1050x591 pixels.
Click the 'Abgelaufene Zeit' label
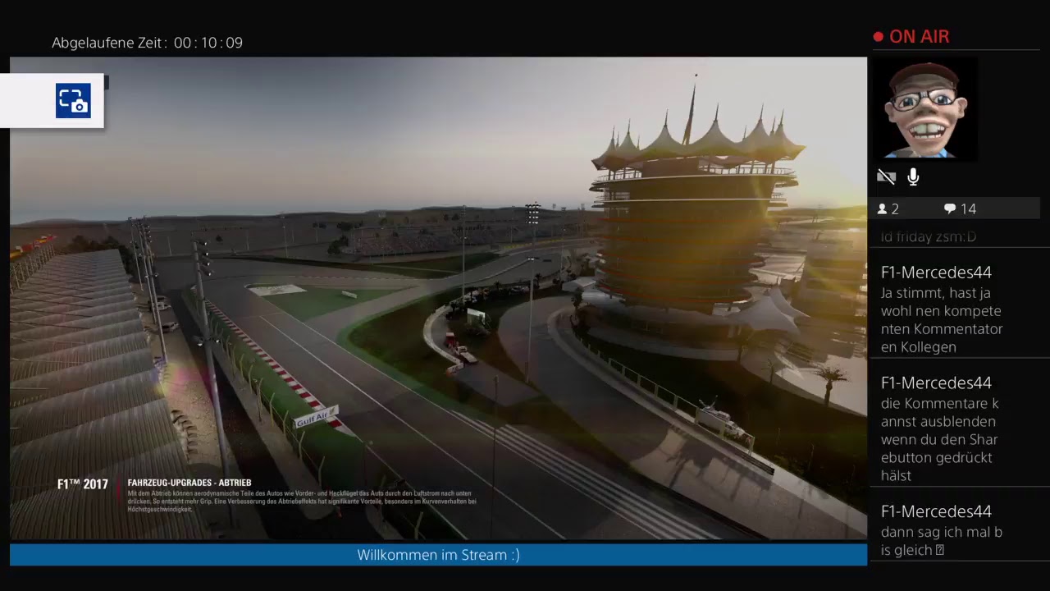[x=110, y=43]
